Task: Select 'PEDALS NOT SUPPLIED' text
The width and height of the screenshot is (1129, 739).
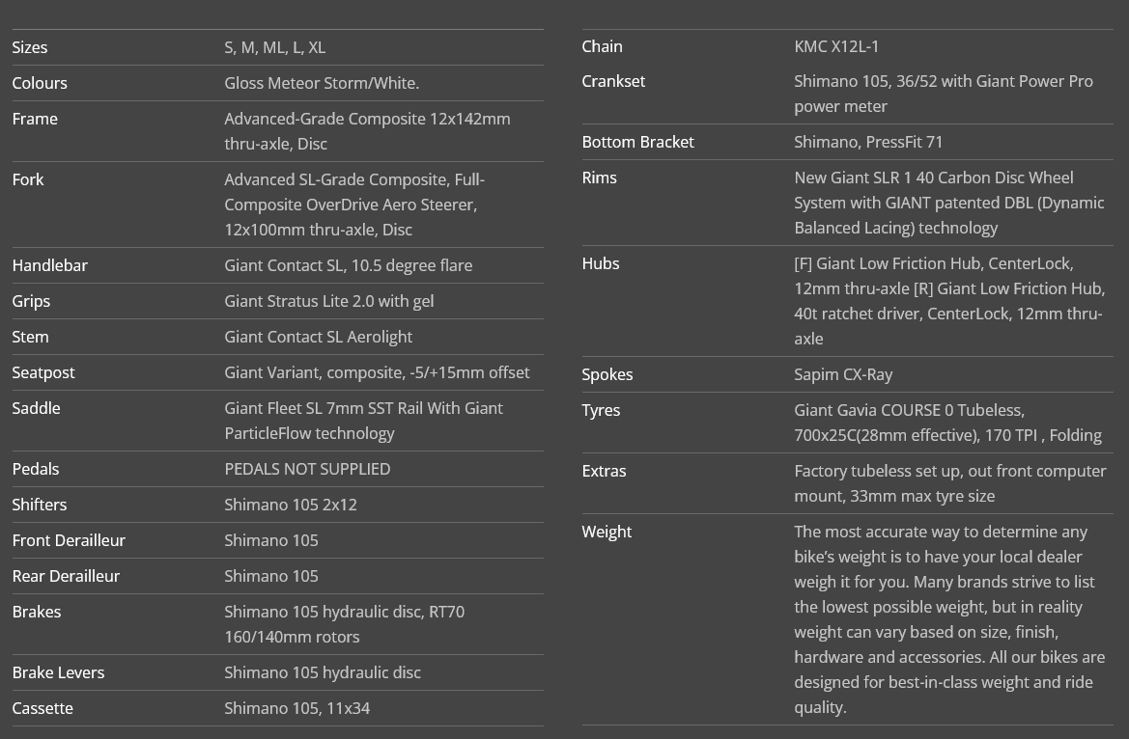Action: click(307, 469)
